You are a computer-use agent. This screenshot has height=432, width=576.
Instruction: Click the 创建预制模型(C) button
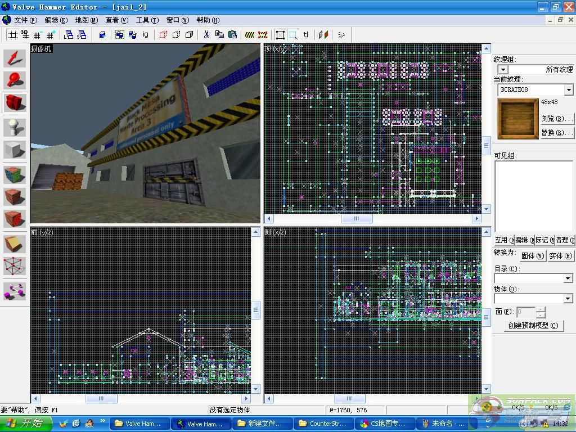(x=533, y=326)
